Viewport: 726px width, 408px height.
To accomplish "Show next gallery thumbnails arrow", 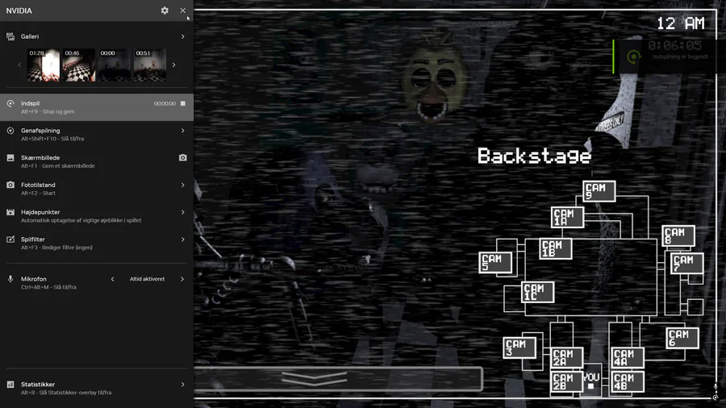I will (174, 65).
